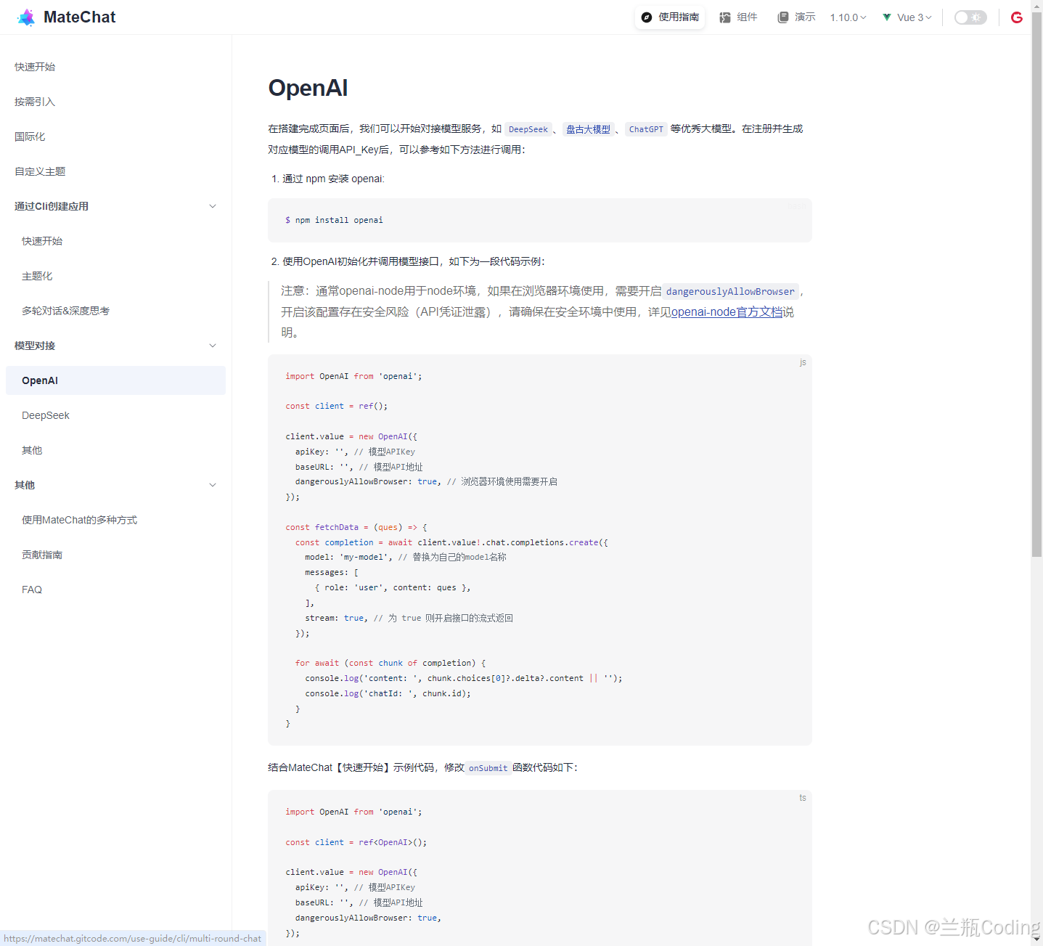This screenshot has width=1043, height=946.
Task: Open 贡献指南 sidebar page
Action: tap(42, 555)
